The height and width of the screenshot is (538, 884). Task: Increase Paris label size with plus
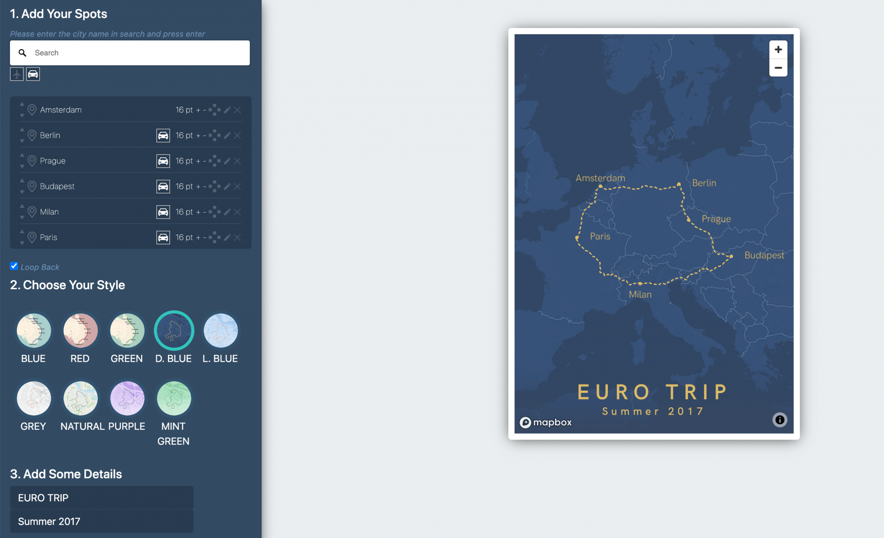pyautogui.click(x=198, y=237)
